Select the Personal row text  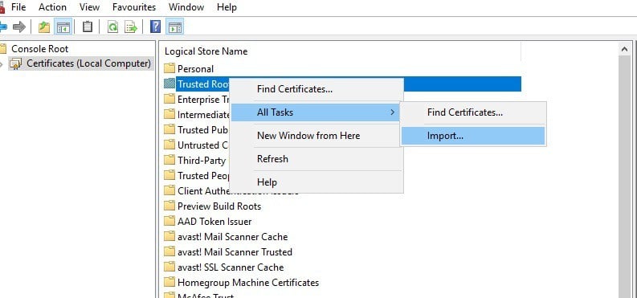point(195,69)
